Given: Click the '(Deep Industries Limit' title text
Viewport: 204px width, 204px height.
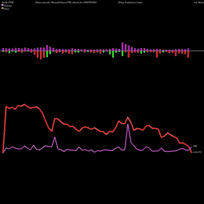Looking at the screenshot, I should coord(130,2).
